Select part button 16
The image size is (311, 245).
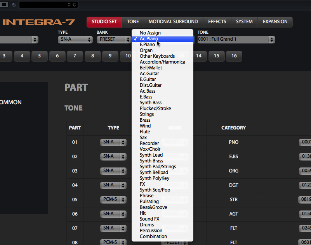pyautogui.click(x=234, y=56)
